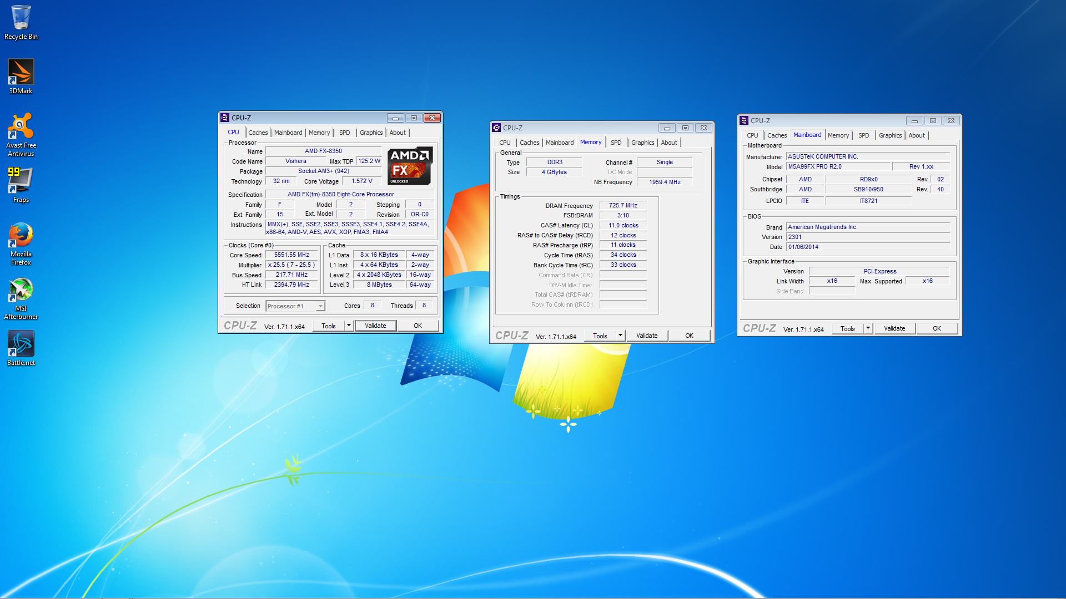Click OK in right CPU-Z window

(937, 328)
